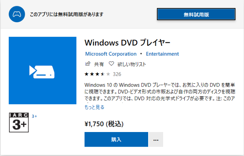This screenshot has height=156, width=244.
Task: Open the blue 3+ age rating link
Action: 35,116
